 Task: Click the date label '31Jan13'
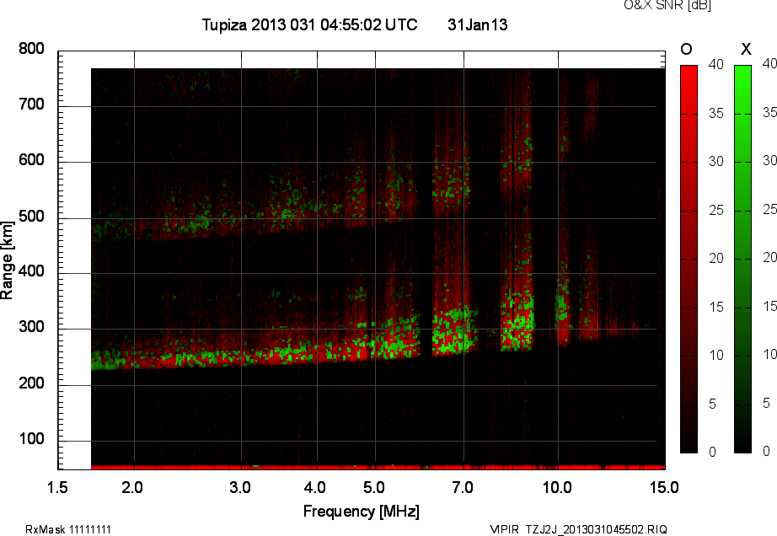(x=477, y=24)
